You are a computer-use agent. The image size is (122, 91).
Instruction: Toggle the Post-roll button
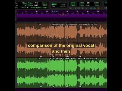click(x=73, y=4)
